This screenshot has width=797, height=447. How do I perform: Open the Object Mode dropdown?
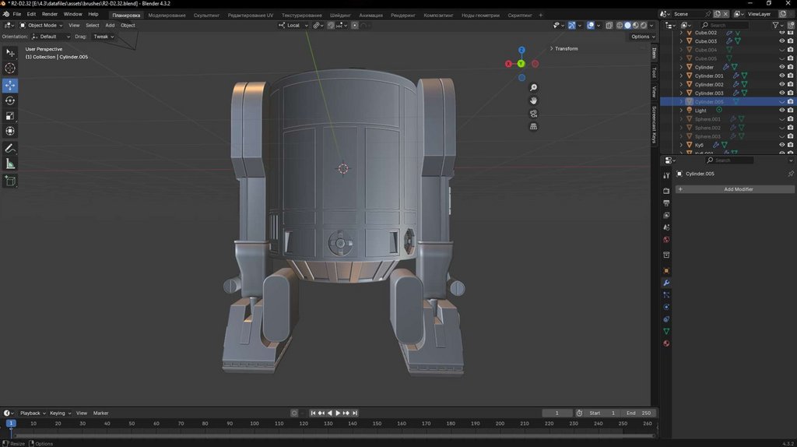[x=42, y=25]
